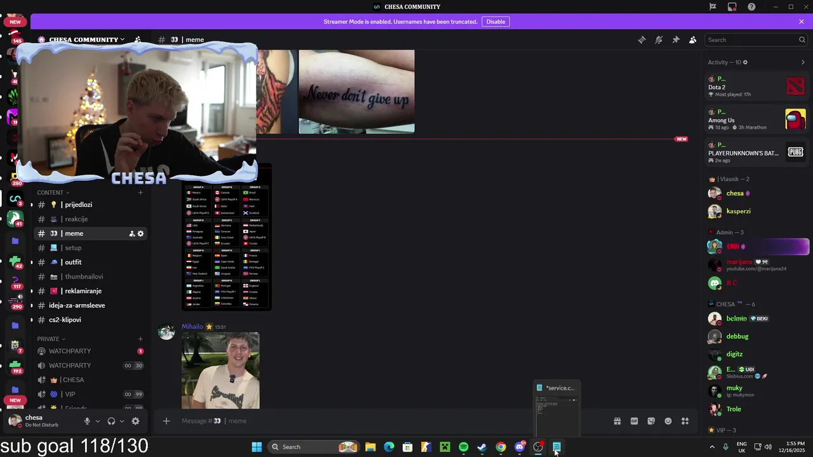Open the apps launcher icon in chat bar
This screenshot has height=457, width=813.
click(685, 421)
